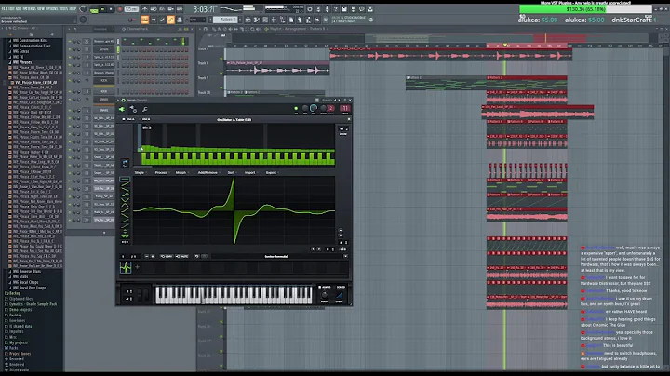Viewport: 670px width, 376px height.
Task: Select the flat line draw shape tool
Action: click(125, 179)
